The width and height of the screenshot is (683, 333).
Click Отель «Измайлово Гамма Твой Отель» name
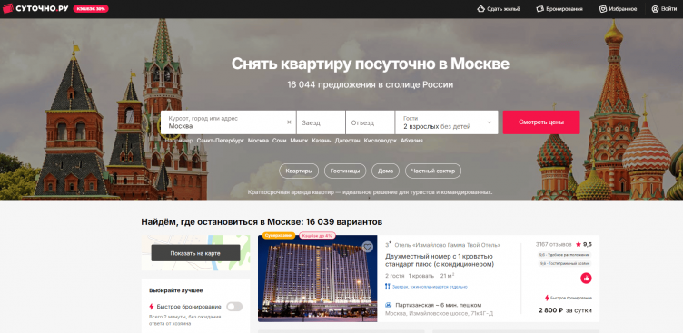(x=448, y=245)
